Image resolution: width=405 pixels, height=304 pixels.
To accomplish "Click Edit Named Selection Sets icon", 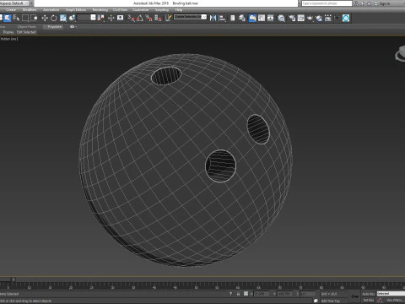I will pos(168,18).
